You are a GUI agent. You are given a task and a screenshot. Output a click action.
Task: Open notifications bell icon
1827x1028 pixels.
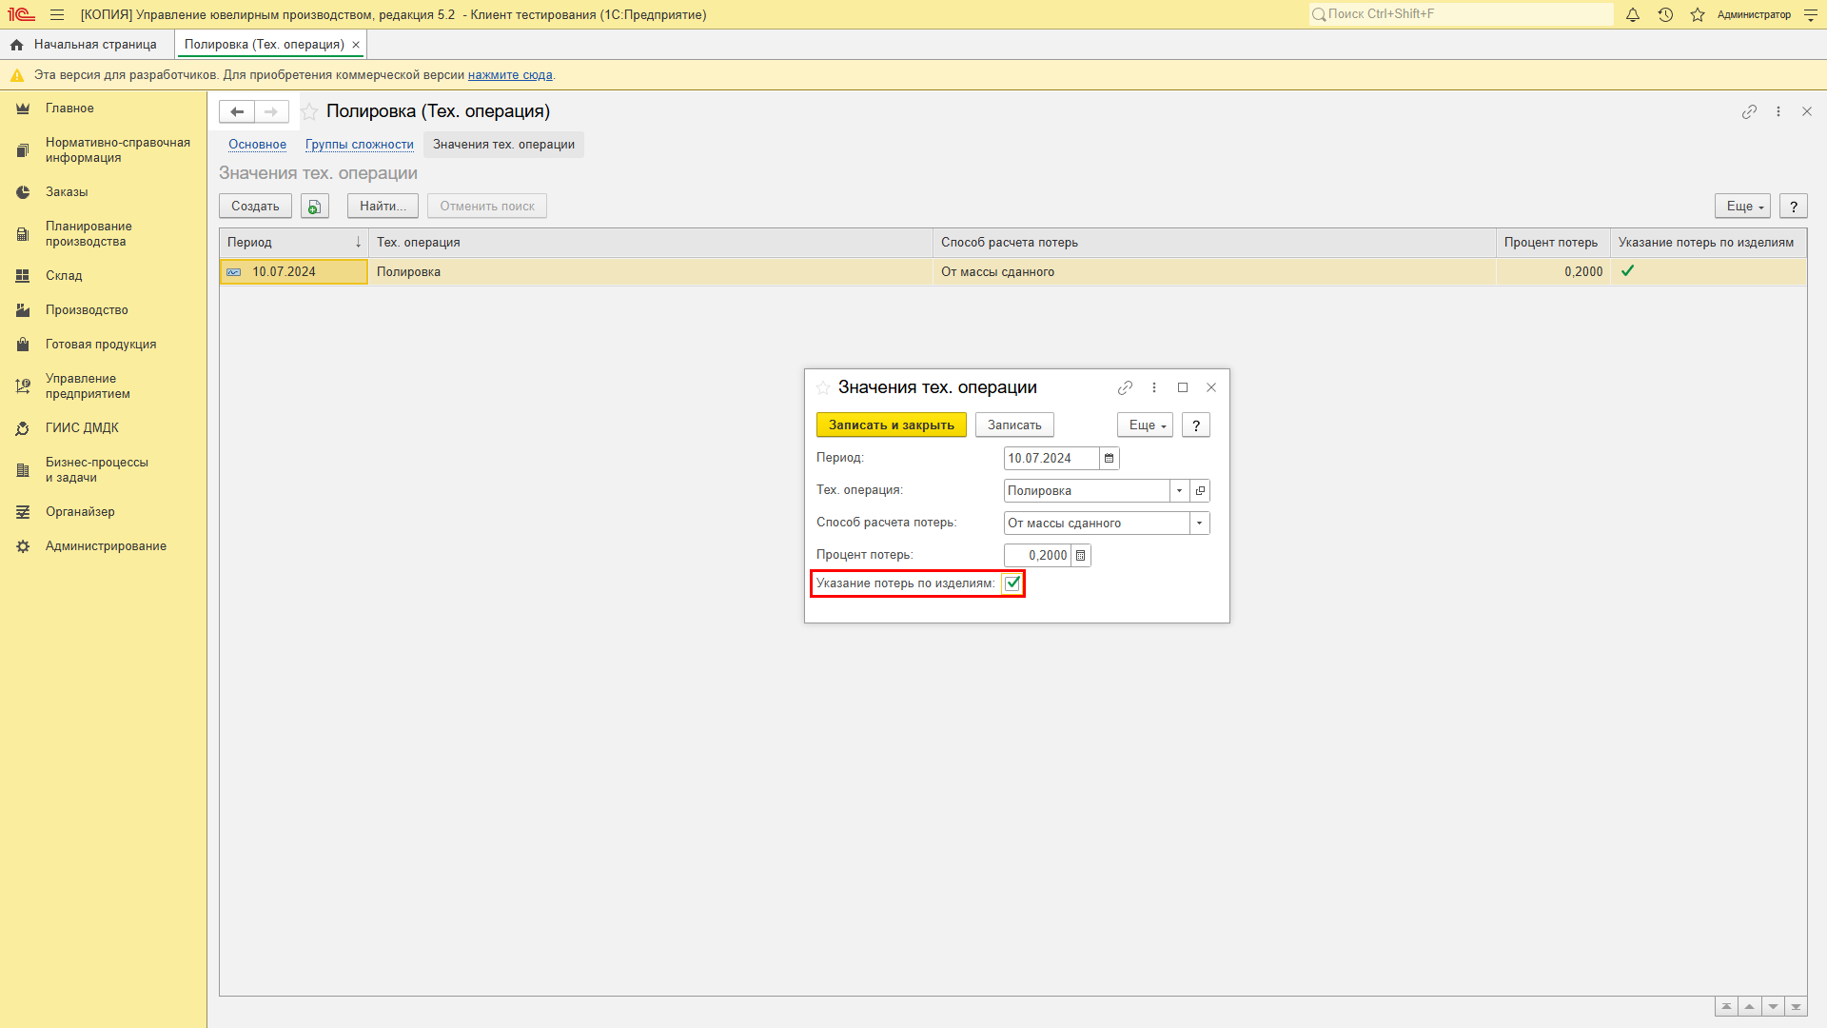(x=1633, y=14)
